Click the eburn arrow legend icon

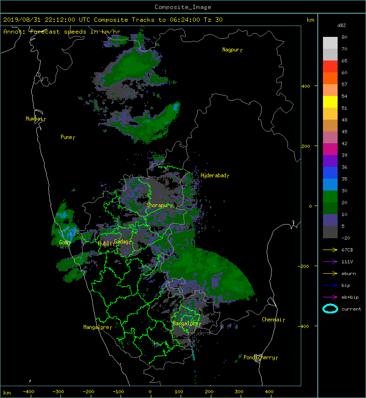(x=330, y=274)
